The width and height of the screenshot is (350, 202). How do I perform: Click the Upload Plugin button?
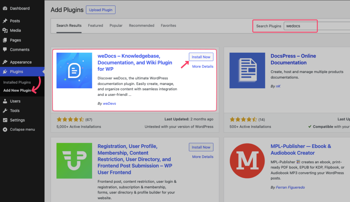pyautogui.click(x=100, y=10)
